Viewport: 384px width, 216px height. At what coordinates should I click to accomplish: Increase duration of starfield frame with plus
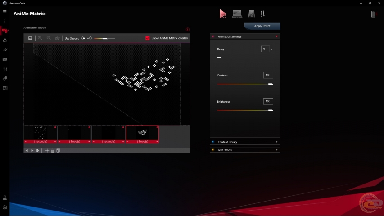[x=55, y=142]
